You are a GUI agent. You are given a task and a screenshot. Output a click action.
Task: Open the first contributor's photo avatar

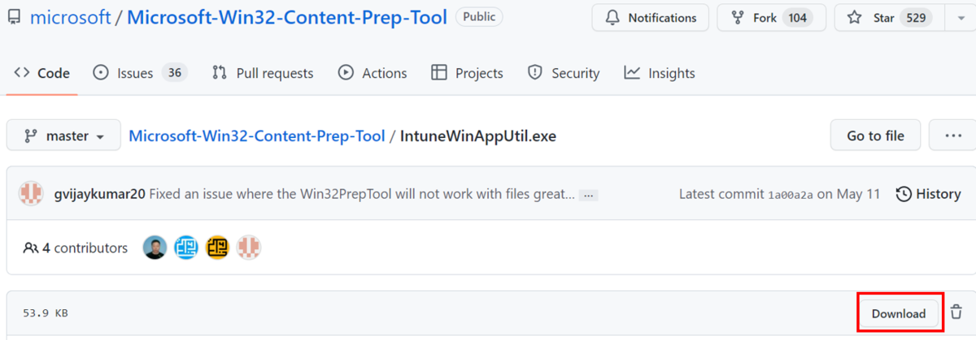[155, 247]
